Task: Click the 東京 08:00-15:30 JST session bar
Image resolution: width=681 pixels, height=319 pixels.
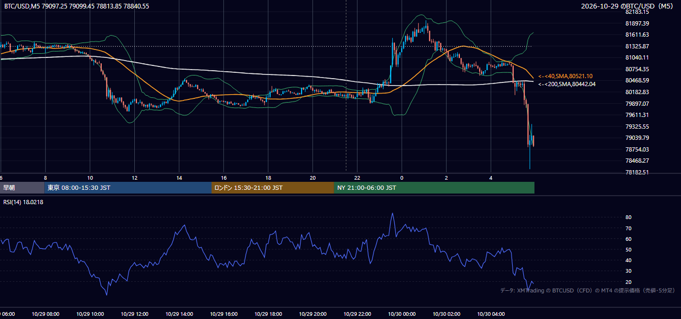Action: (128, 188)
